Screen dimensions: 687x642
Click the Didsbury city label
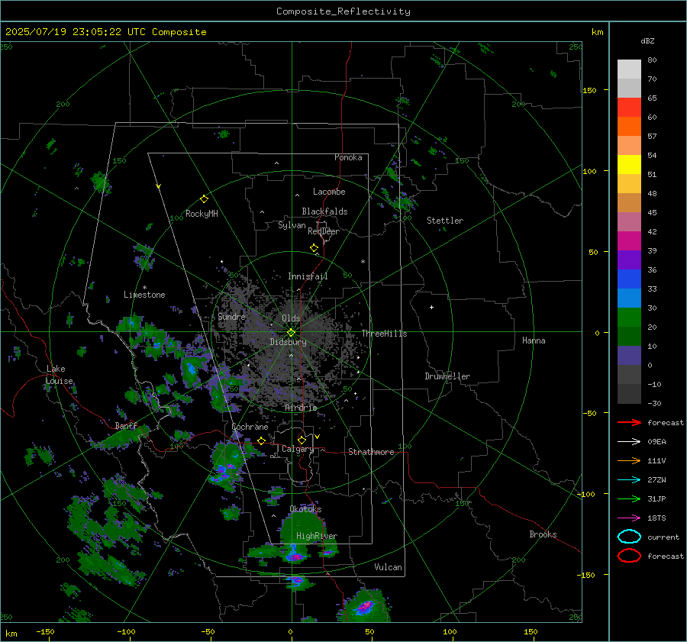[x=288, y=342]
